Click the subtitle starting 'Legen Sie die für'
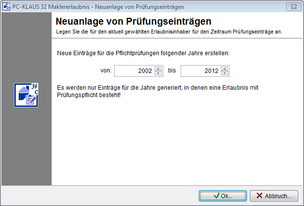 pyautogui.click(x=172, y=32)
